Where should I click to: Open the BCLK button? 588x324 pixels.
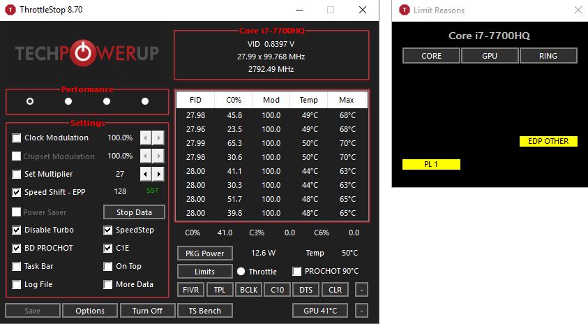click(x=248, y=290)
